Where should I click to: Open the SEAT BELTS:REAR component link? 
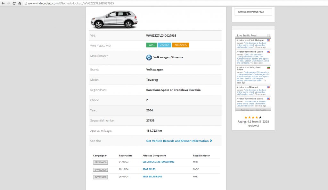152,177
